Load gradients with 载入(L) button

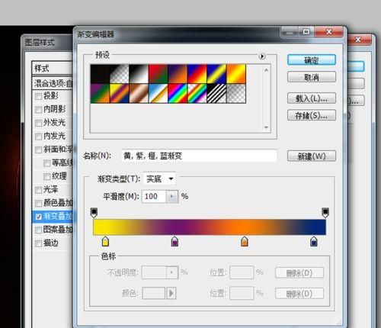[312, 98]
